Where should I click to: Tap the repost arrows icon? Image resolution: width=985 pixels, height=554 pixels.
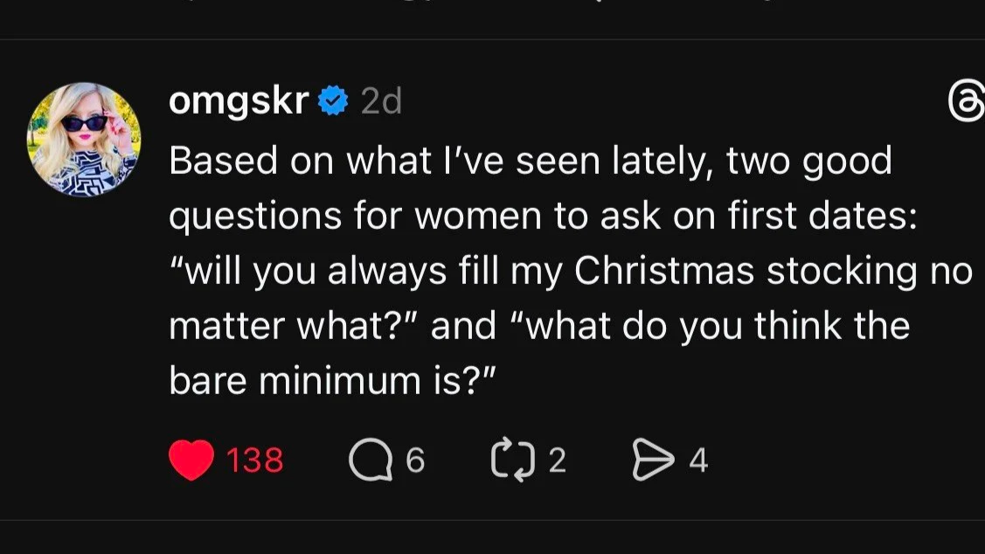pos(511,460)
